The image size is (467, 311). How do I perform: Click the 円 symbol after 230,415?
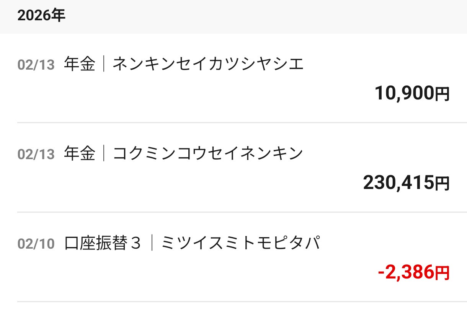click(443, 184)
